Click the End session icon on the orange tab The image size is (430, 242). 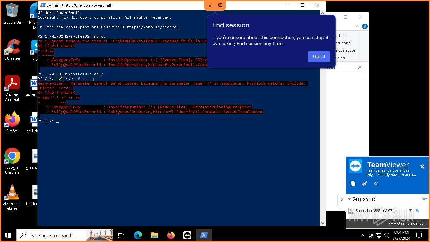tap(220, 5)
